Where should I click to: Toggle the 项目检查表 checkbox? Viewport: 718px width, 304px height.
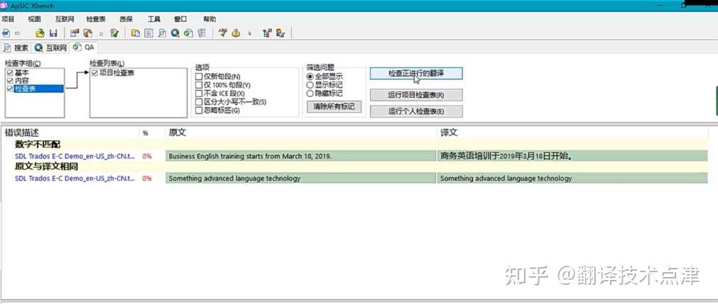(94, 73)
